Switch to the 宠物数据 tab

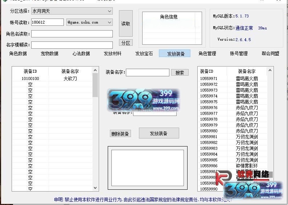(49, 53)
